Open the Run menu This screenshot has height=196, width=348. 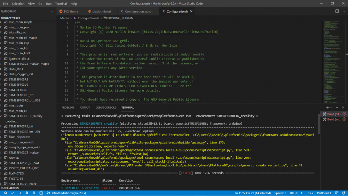coord(49,3)
